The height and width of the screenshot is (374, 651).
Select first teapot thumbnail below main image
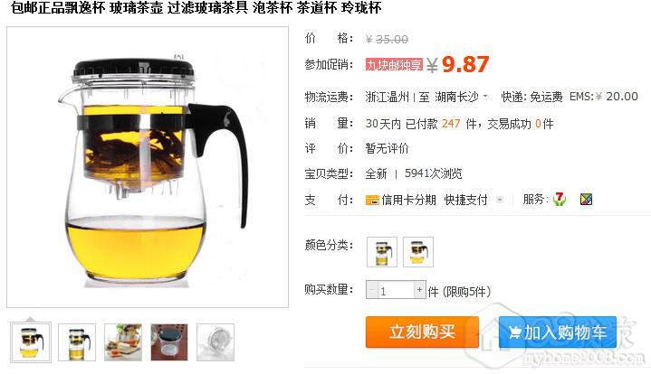coord(31,342)
